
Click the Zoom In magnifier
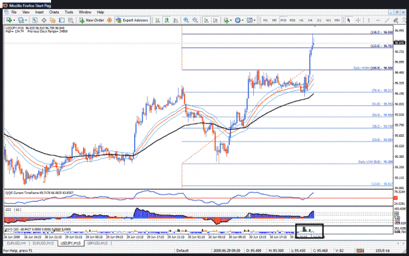(x=186, y=20)
